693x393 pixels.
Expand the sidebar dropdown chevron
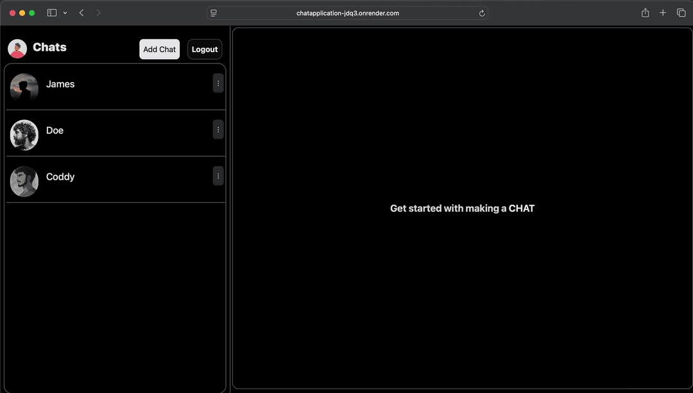click(65, 13)
